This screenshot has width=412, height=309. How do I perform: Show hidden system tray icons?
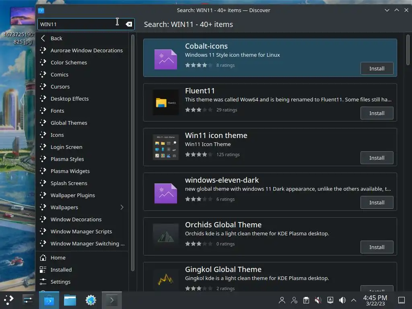354,300
